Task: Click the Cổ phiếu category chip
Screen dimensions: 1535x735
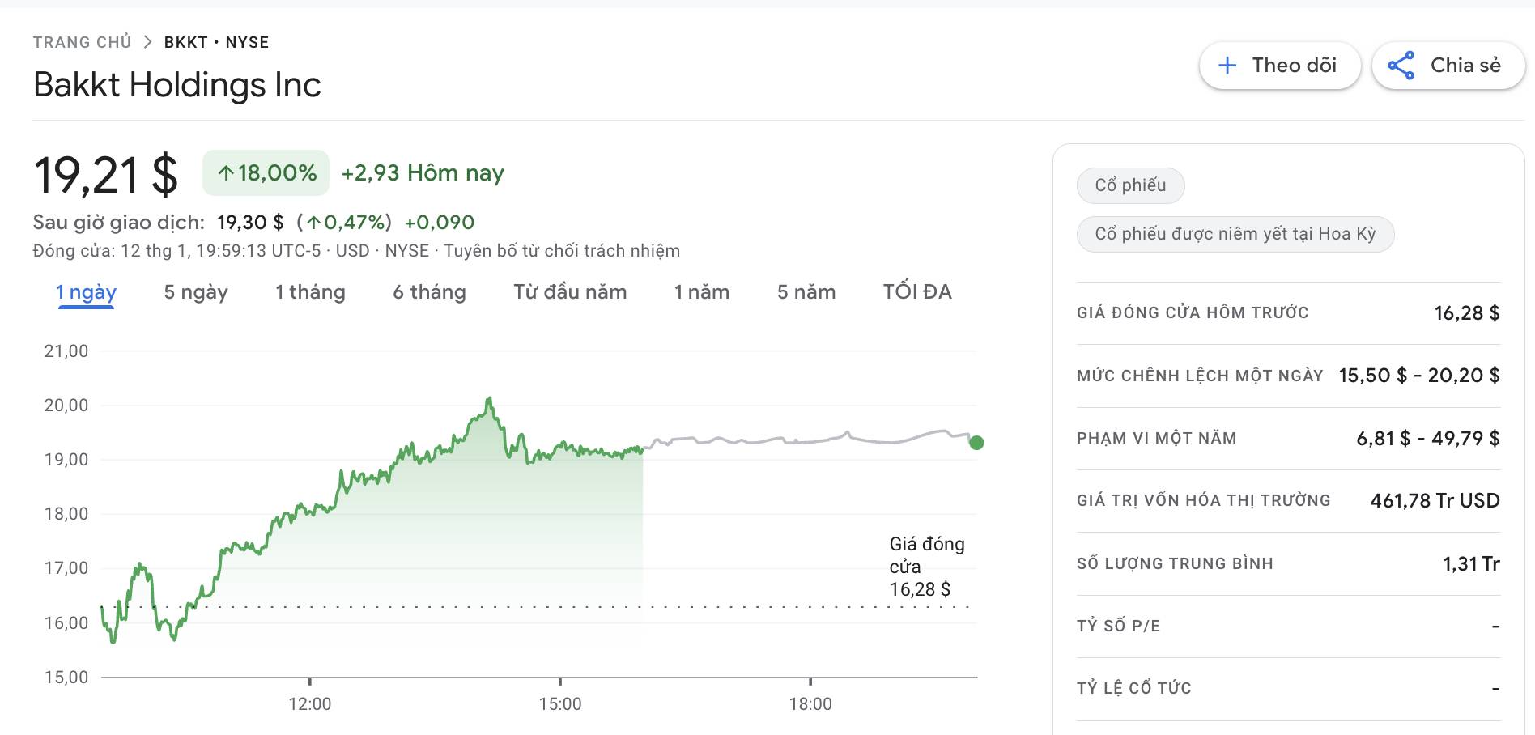Action: [1130, 185]
